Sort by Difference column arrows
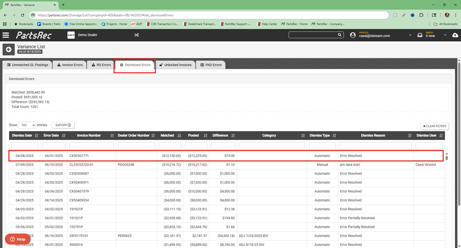This screenshot has width=461, height=248. [x=233, y=136]
